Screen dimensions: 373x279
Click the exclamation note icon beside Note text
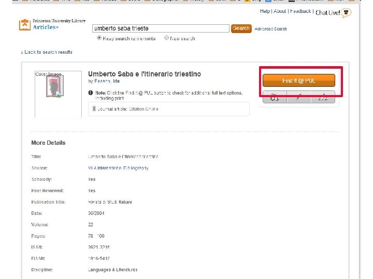pos(91,93)
